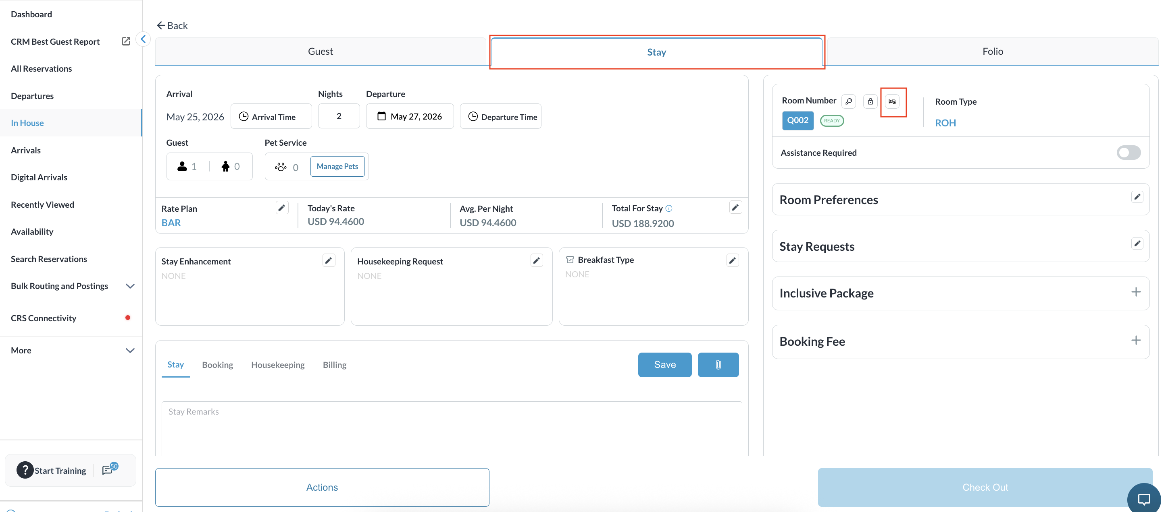Click the paperclip attachment button
The image size is (1166, 512).
tap(718, 365)
